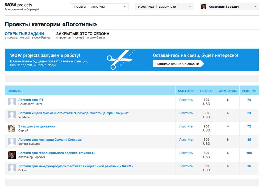Open project Знак для эко движения
The height and width of the screenshot is (196, 263).
37,126
